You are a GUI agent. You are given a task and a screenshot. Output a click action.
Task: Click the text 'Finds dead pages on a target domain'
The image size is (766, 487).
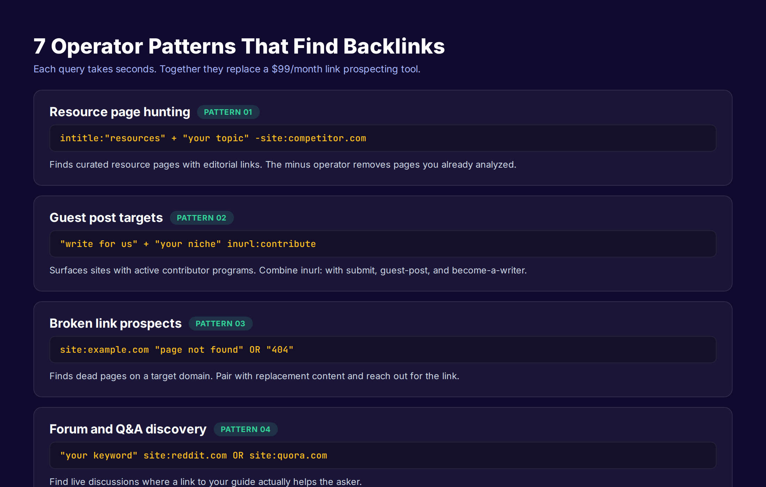131,376
